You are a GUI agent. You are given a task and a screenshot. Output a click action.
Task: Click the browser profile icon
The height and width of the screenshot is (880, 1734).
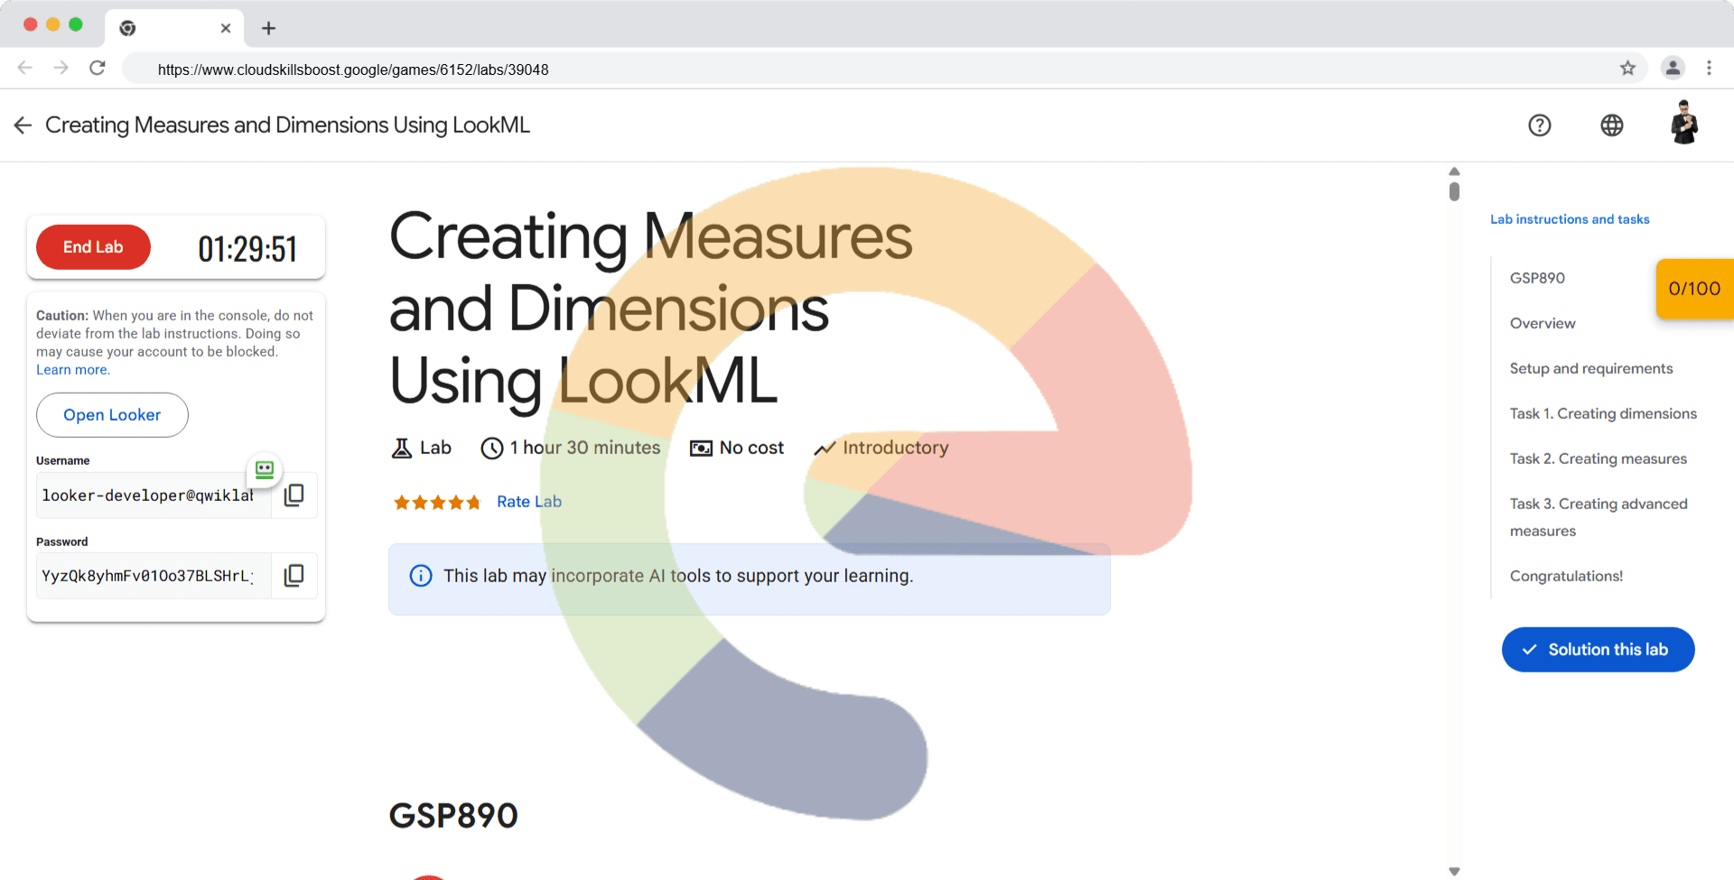point(1673,69)
